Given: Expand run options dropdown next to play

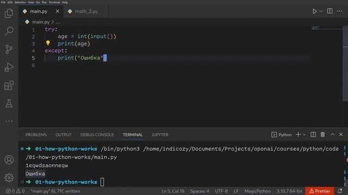Looking at the screenshot, I should pos(321,11).
